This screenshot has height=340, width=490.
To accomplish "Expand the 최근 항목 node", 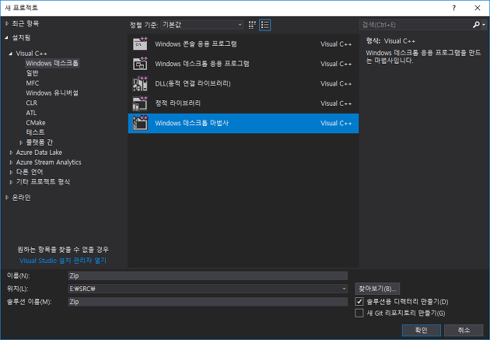I will point(7,23).
